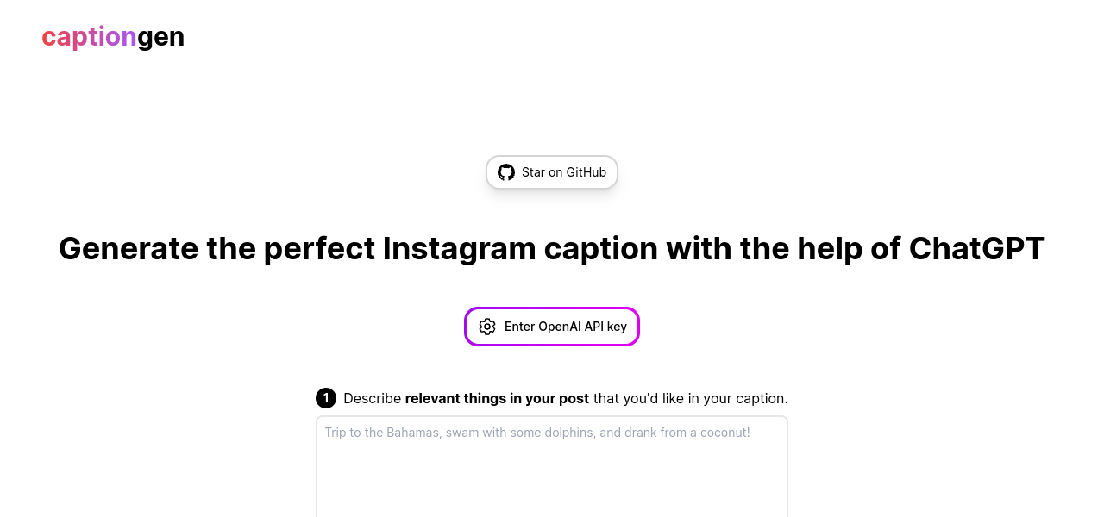Viewport: 1104px width, 517px height.
Task: Click the captiongen logo
Action: [113, 37]
